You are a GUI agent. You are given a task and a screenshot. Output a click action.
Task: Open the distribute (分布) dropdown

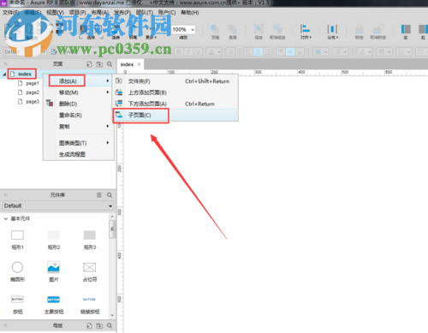pos(332,32)
